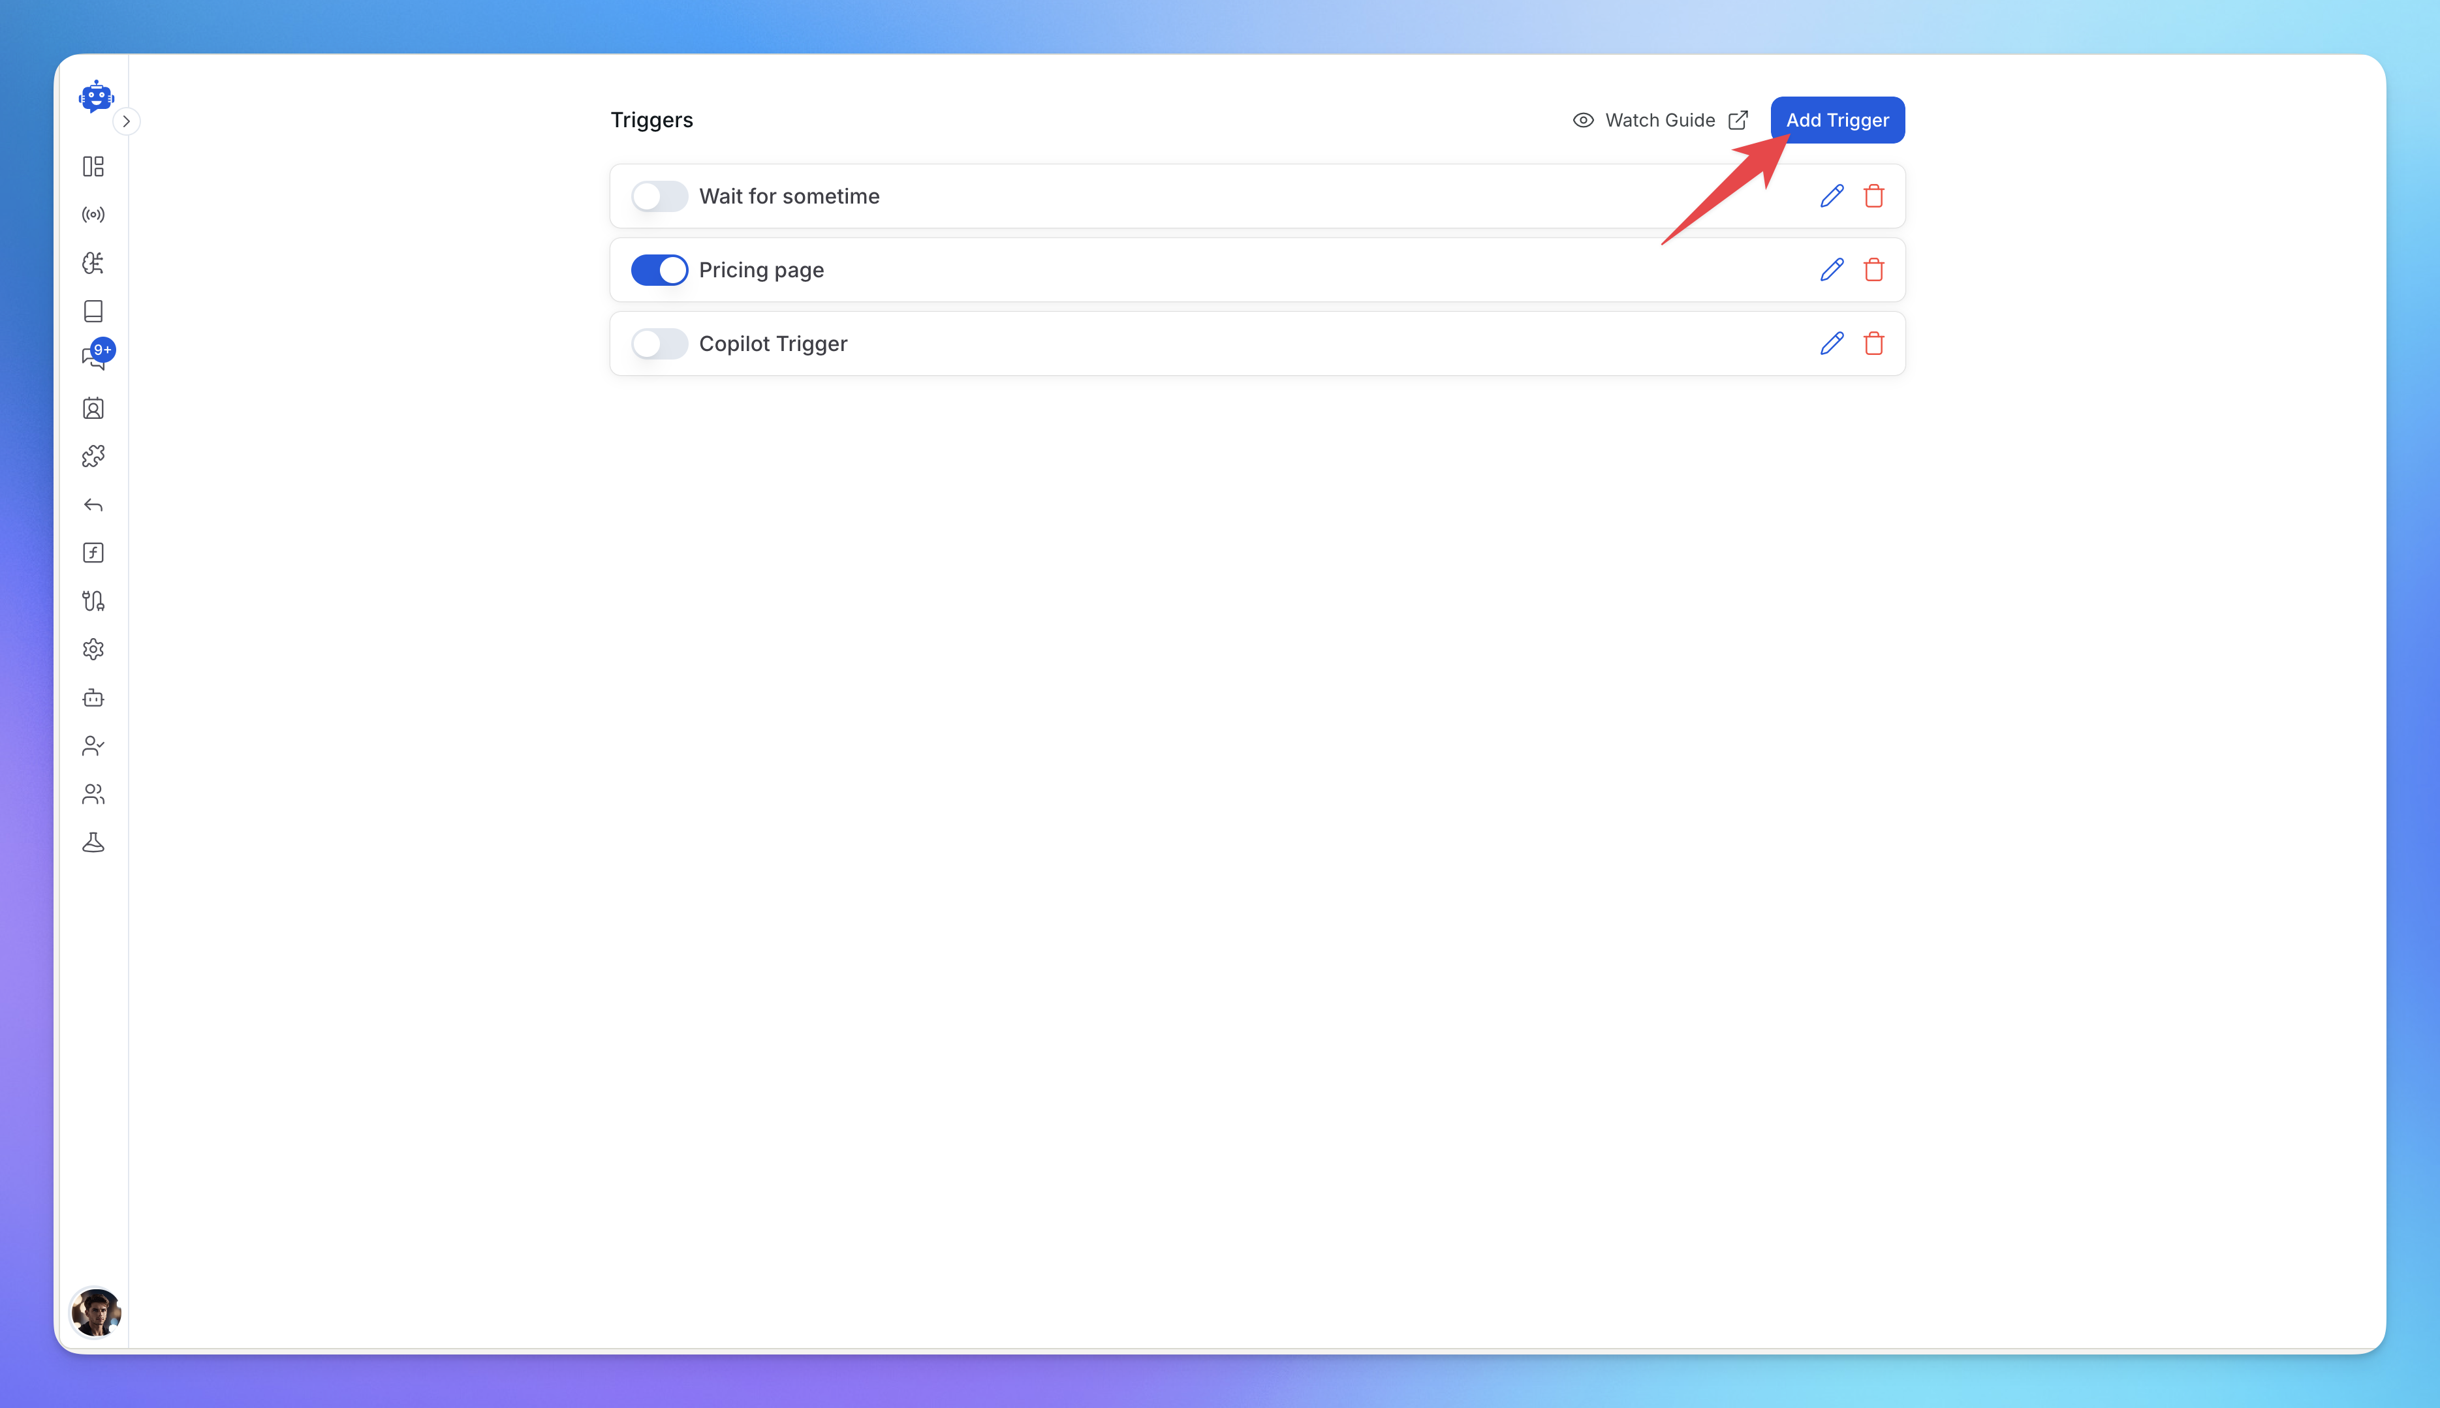Expand the sidebar with chevron arrow
Viewport: 2440px width, 1408px height.
click(126, 122)
